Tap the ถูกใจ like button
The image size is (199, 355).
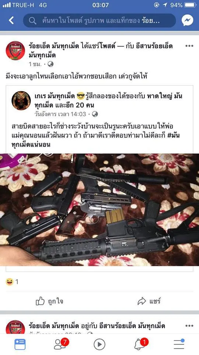(49, 301)
